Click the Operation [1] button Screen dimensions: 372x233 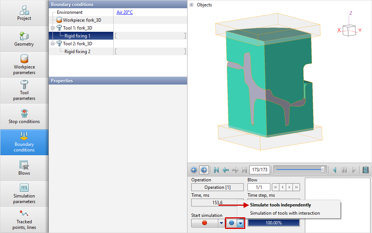pos(217,187)
